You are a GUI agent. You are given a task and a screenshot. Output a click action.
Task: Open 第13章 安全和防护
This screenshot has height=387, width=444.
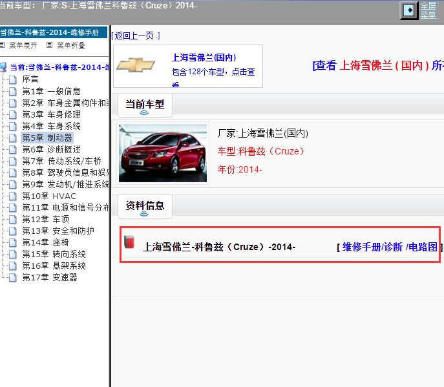click(x=58, y=231)
